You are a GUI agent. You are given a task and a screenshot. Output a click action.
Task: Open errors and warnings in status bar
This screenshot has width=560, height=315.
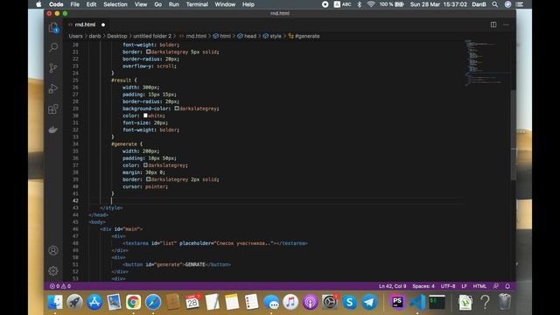point(60,286)
